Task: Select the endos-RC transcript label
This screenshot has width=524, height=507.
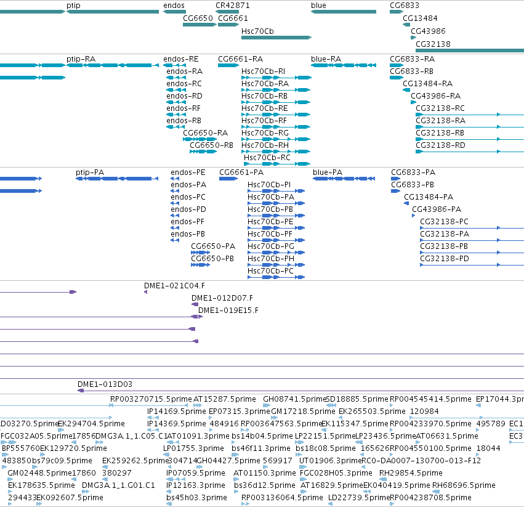Action: click(184, 84)
